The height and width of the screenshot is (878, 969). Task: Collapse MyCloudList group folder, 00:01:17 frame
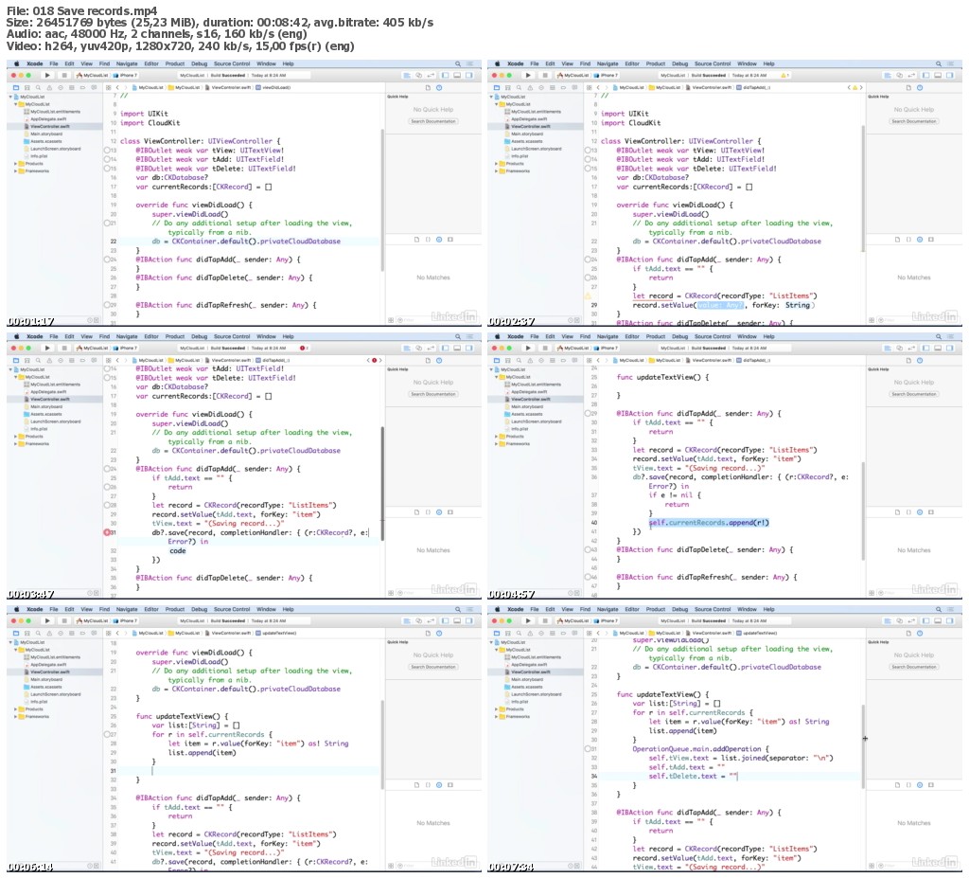(x=16, y=104)
